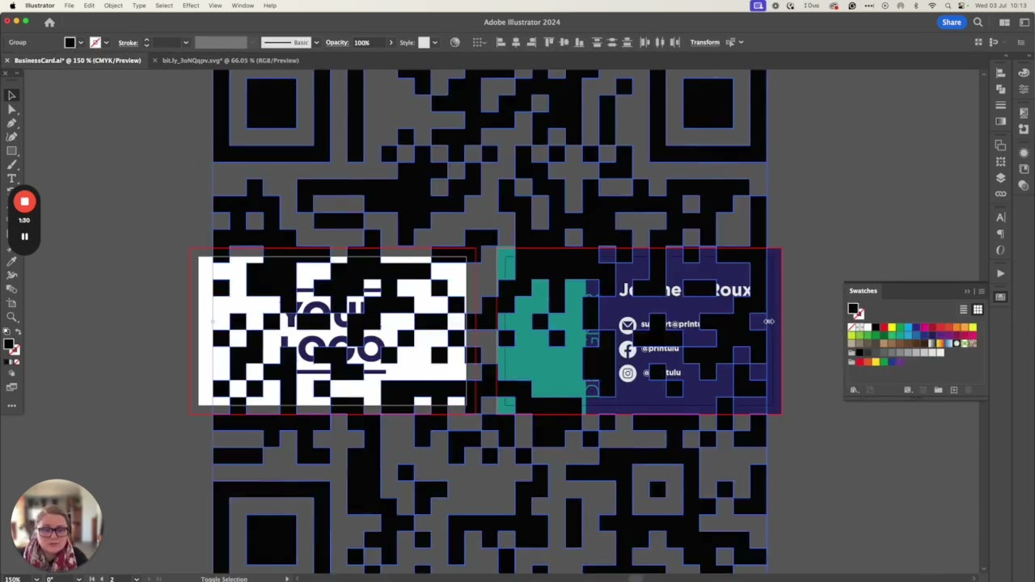1035x582 pixels.
Task: Activate the Zoom tool magnifier
Action: pyautogui.click(x=12, y=318)
